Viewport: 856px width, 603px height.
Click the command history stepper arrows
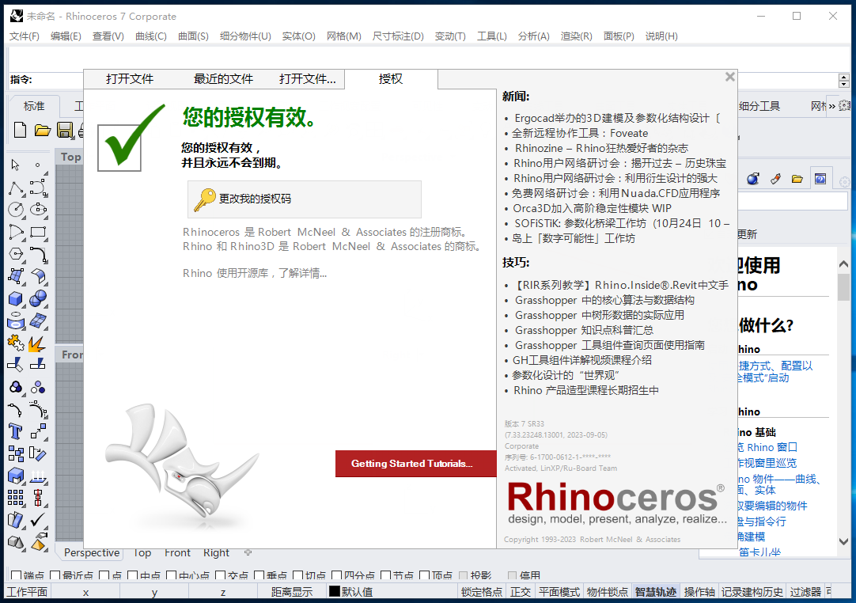pyautogui.click(x=843, y=80)
